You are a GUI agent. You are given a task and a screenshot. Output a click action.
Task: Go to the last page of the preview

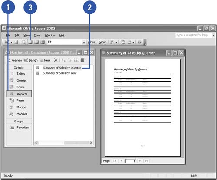tap(147, 161)
